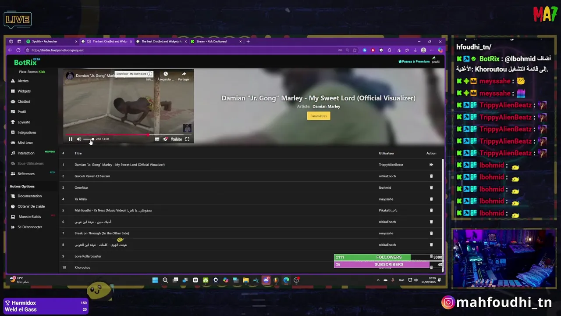Open a new browser tab
The image size is (561, 316).
[248, 41]
